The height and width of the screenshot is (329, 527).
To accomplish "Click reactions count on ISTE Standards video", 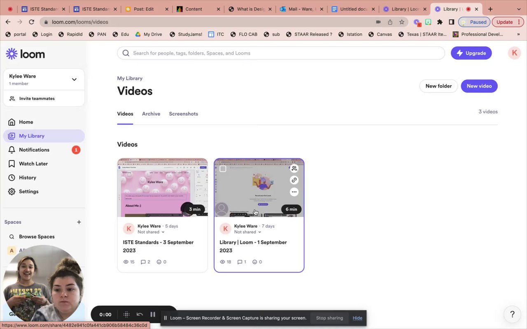I will point(161,262).
